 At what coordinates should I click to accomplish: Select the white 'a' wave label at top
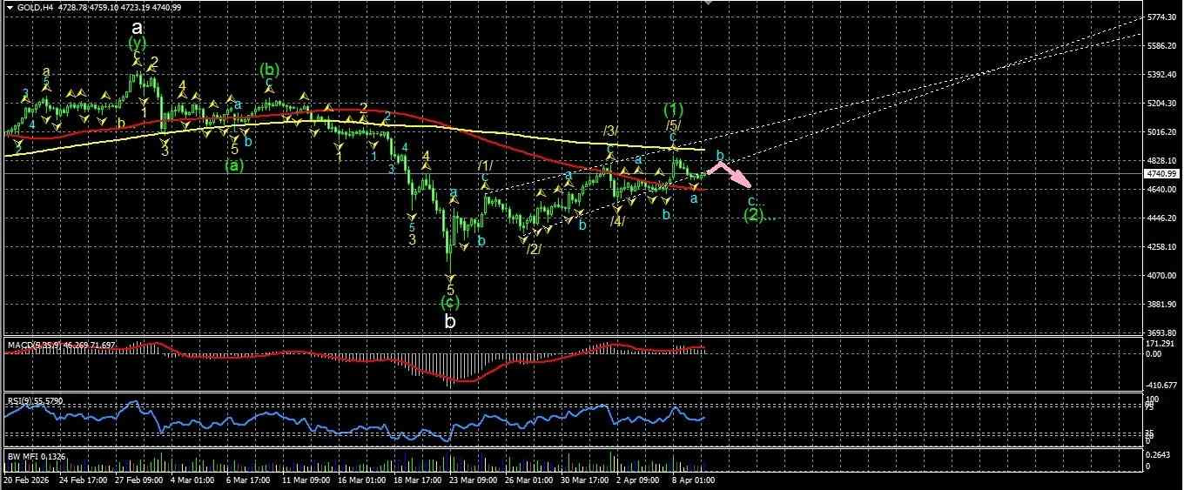point(137,28)
